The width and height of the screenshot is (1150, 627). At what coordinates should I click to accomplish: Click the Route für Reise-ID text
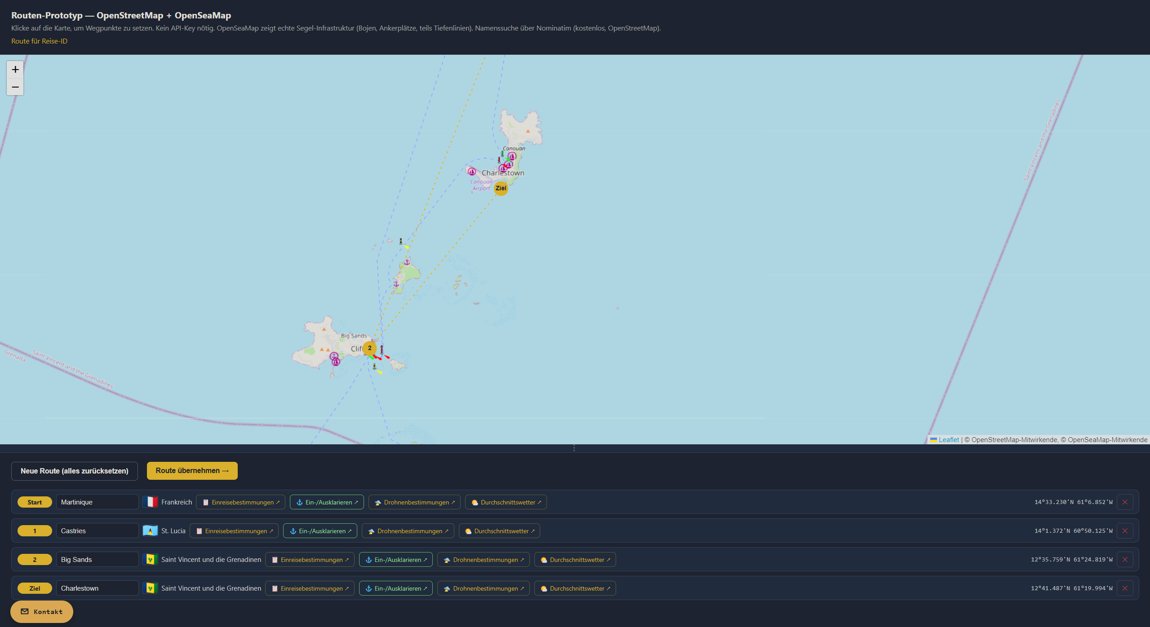(39, 41)
